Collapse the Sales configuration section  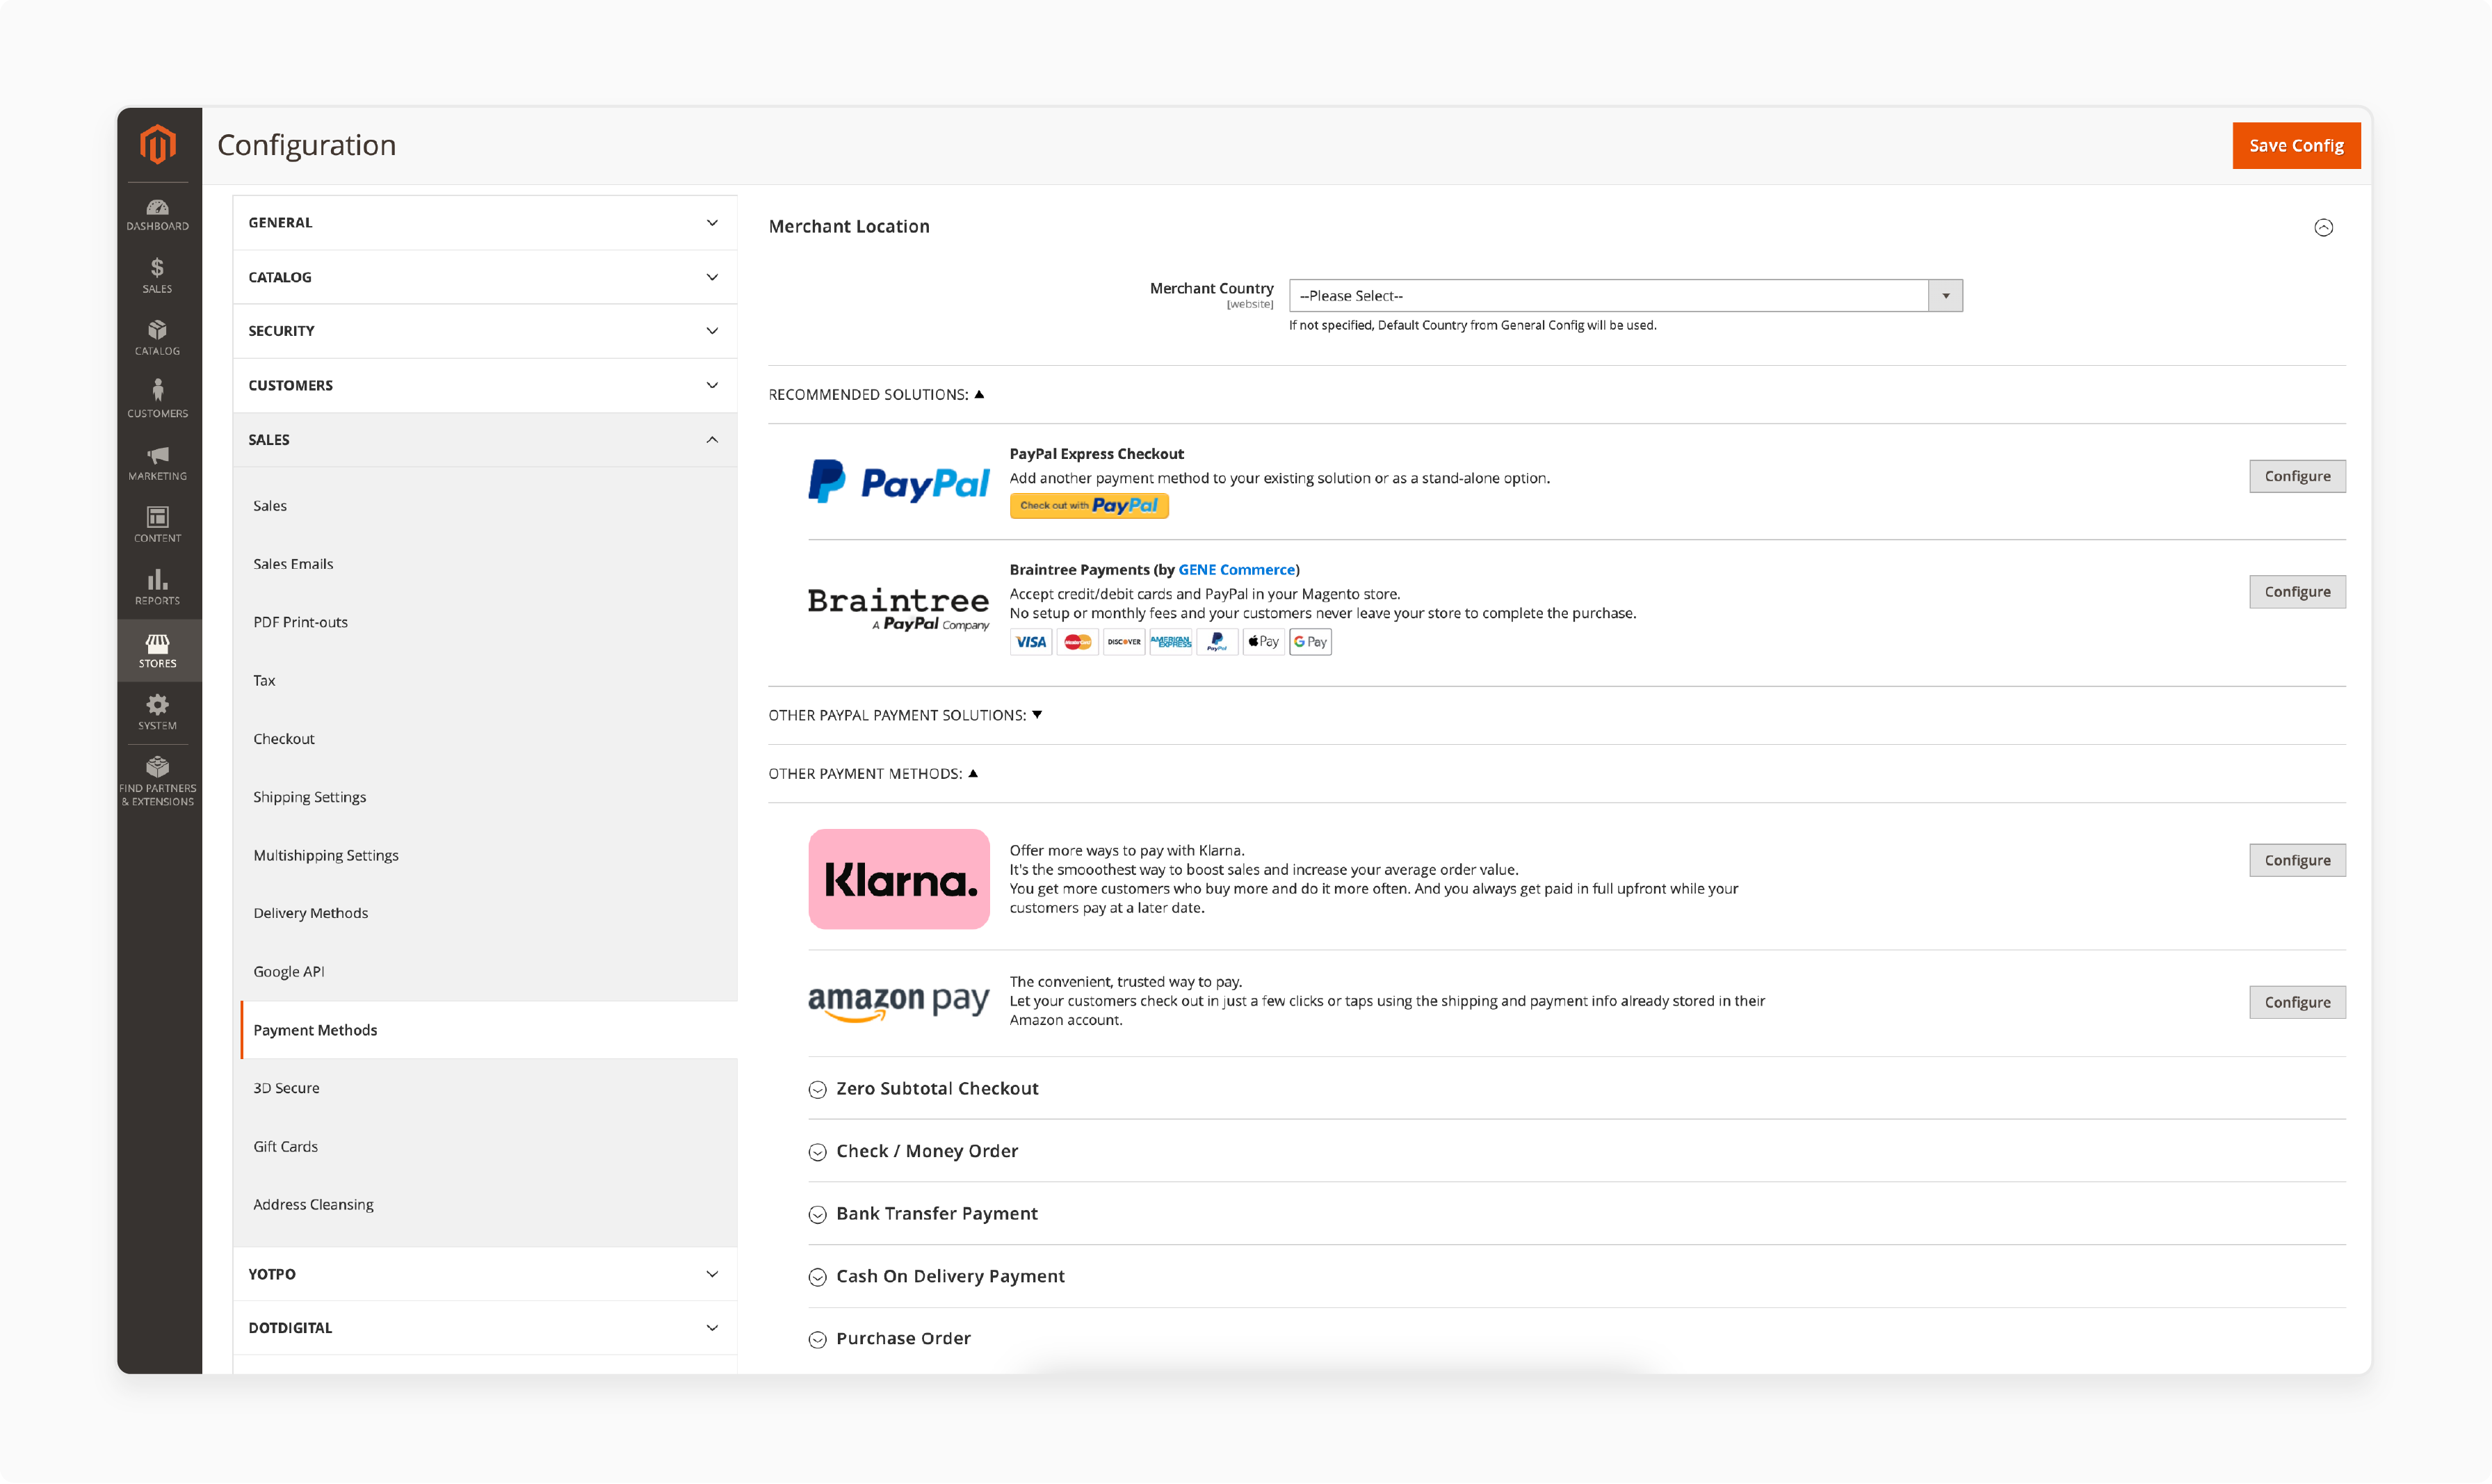tap(485, 440)
